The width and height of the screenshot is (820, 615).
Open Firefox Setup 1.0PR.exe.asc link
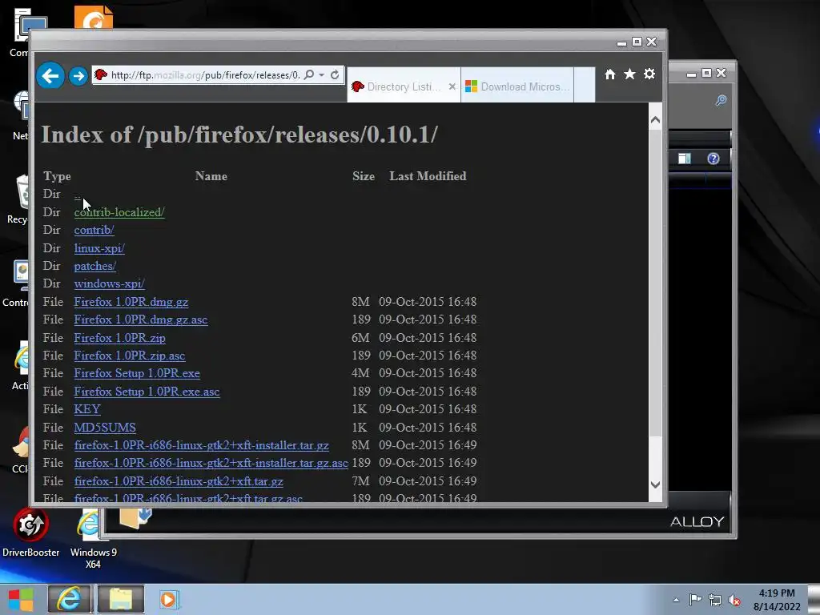click(147, 392)
